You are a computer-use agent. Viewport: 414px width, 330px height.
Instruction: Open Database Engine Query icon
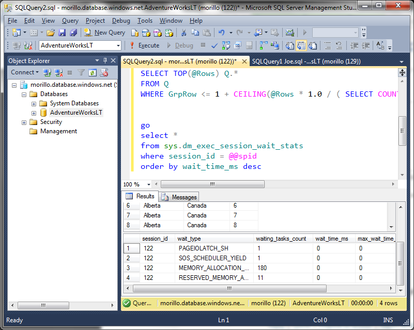point(135,33)
